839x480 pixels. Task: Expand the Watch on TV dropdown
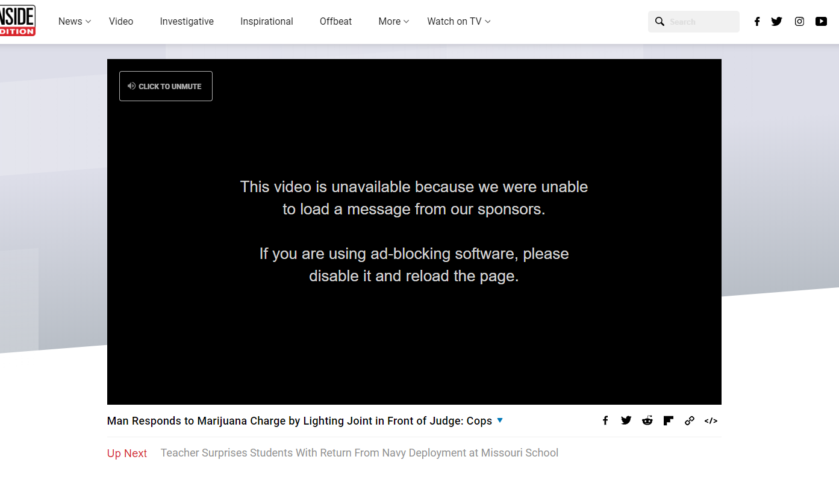[459, 21]
